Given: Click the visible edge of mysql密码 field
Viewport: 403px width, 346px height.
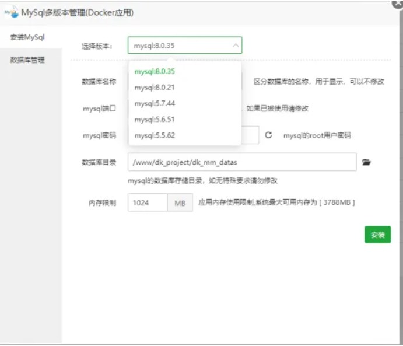Looking at the screenshot, I should 250,135.
